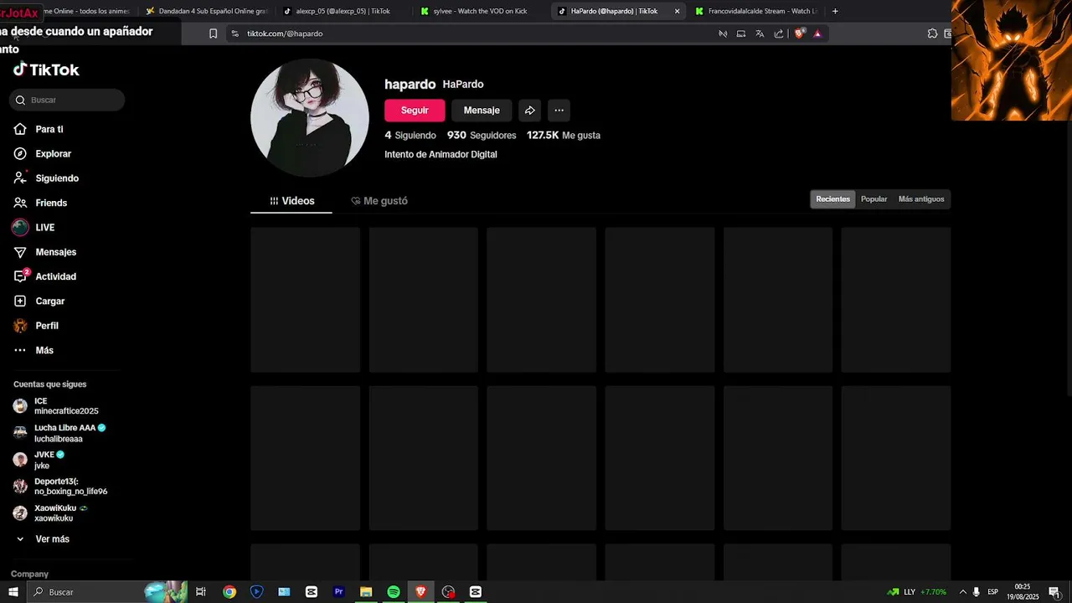
Task: Click the Mensaje button
Action: click(482, 110)
